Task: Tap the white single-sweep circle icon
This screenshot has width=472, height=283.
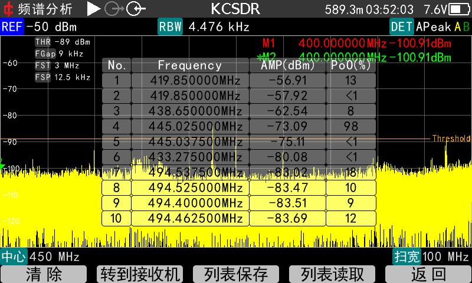Action: (136, 9)
